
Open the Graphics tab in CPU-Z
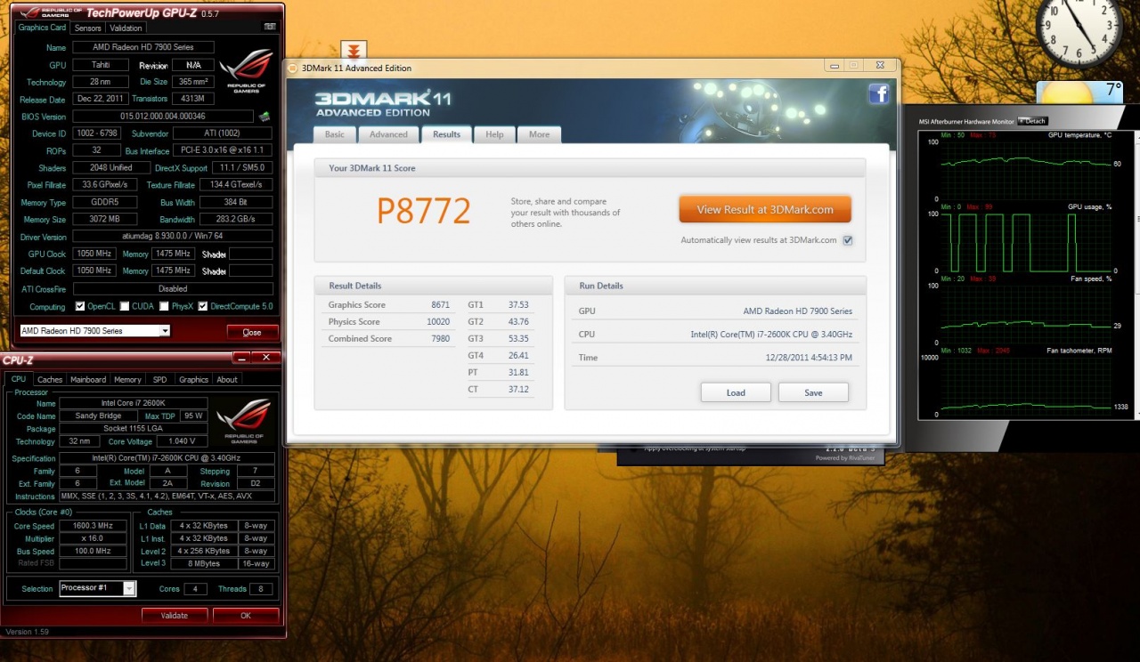pyautogui.click(x=193, y=379)
